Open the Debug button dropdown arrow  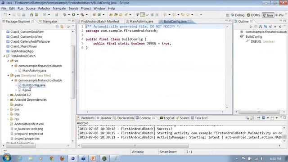tap(69, 15)
